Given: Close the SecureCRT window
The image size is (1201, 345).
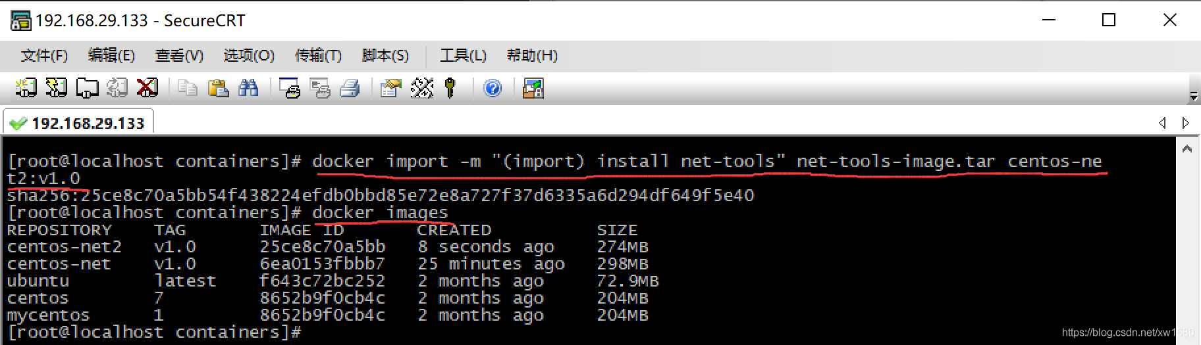Looking at the screenshot, I should coord(1170,20).
